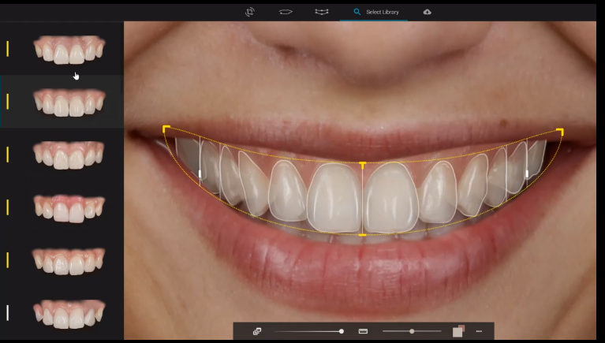The image size is (605, 343).
Task: Select the crop and rotate tool icon
Action: click(x=250, y=12)
